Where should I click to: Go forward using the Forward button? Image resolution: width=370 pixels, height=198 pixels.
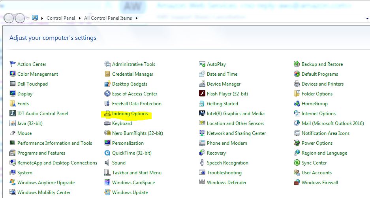[20, 18]
